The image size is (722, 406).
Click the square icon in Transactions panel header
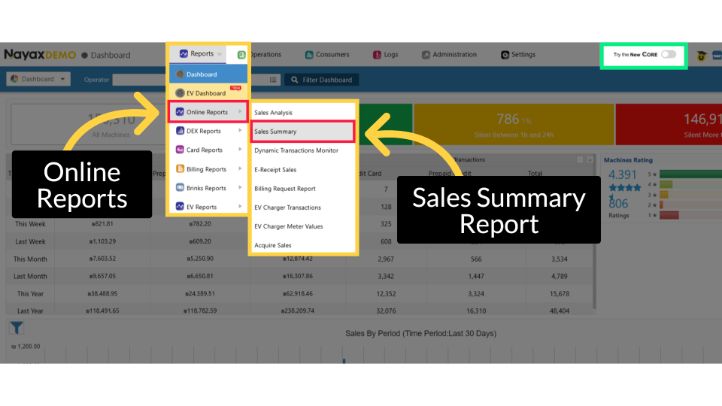pyautogui.click(x=580, y=159)
